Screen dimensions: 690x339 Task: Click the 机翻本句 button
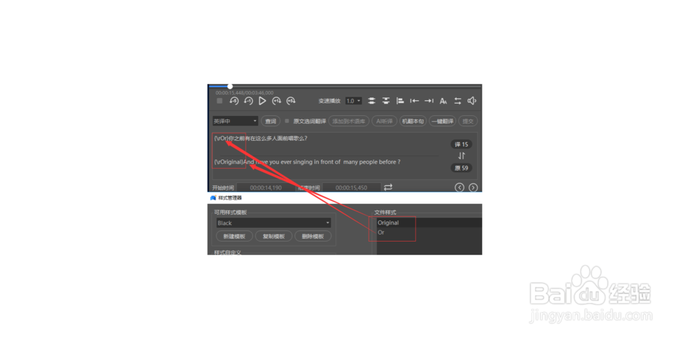pyautogui.click(x=413, y=121)
